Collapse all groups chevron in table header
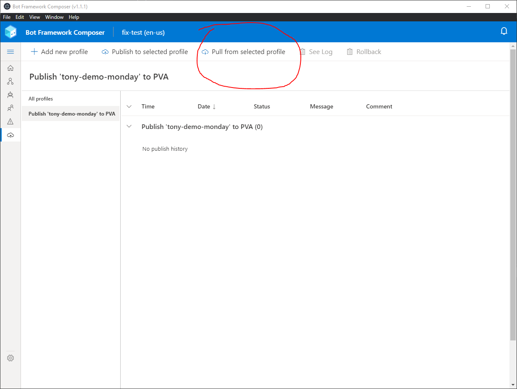Image resolution: width=517 pixels, height=389 pixels. click(x=129, y=106)
